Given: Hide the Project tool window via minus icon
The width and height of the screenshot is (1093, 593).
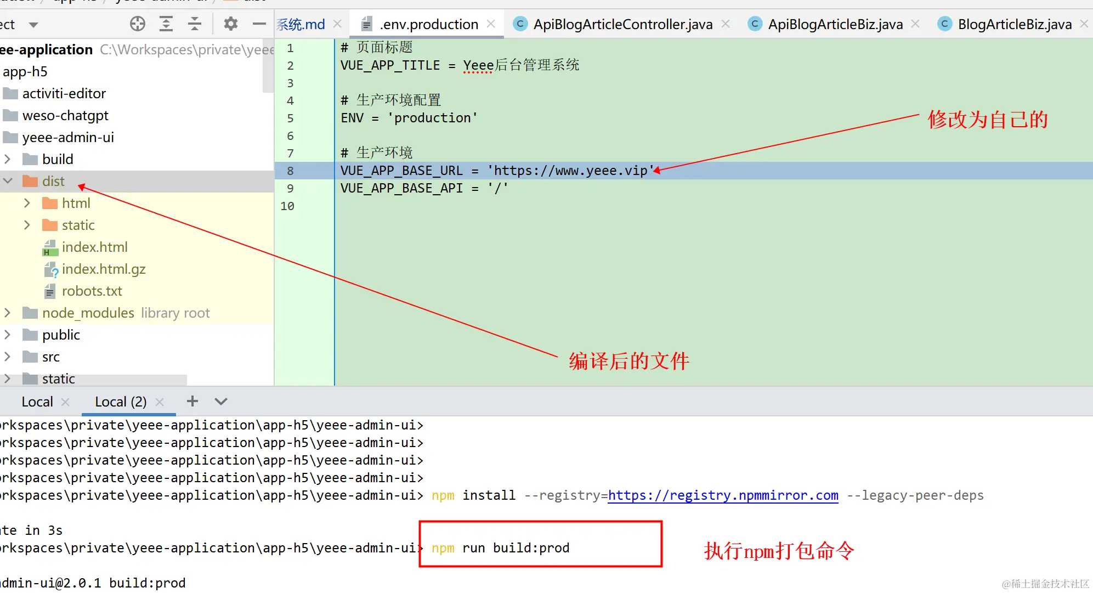Looking at the screenshot, I should tap(258, 24).
